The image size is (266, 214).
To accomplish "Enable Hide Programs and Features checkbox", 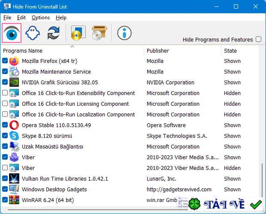I will point(259,39).
